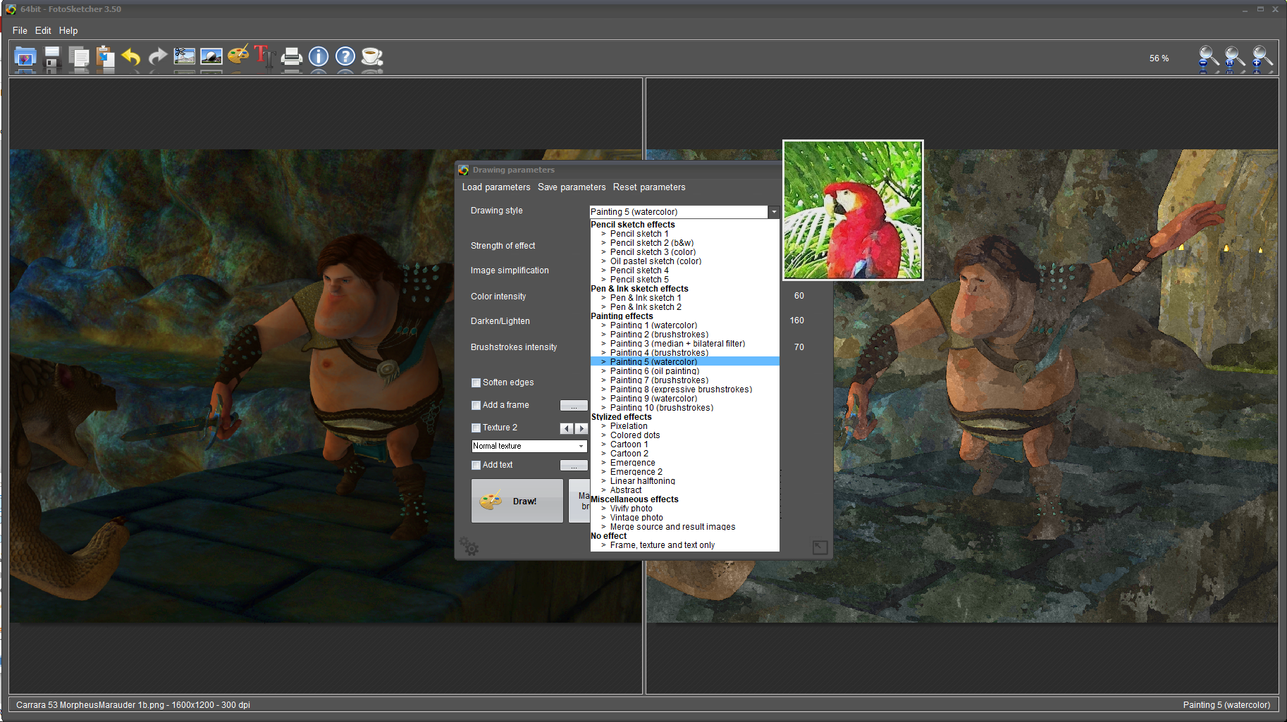The width and height of the screenshot is (1287, 722).
Task: Zoom out with the minus magnifier
Action: point(1208,58)
